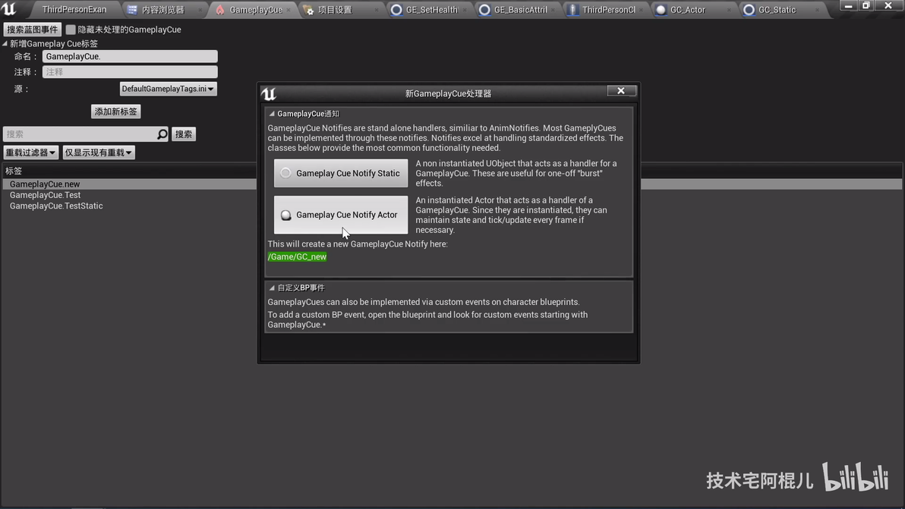
Task: Switch to the ThirdPersonExample tab
Action: point(74,10)
